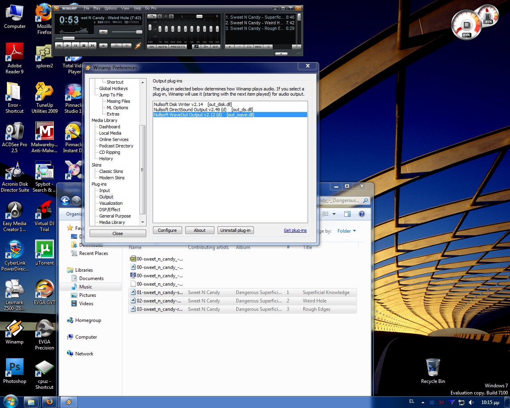
Task: Click preferences tree scroll down arrow
Action: [x=143, y=222]
